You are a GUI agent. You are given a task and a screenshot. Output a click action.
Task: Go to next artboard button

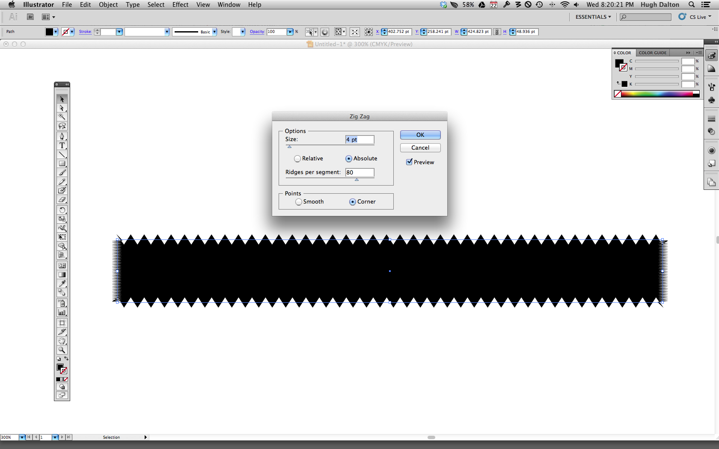pyautogui.click(x=62, y=437)
